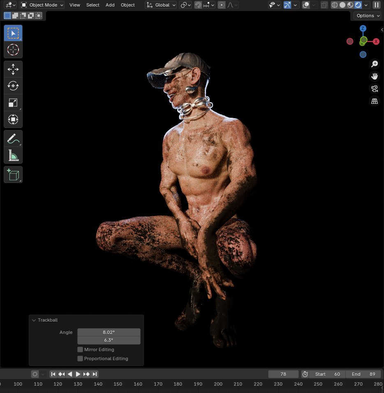
Task: Select the Transform tool
Action: point(13,119)
